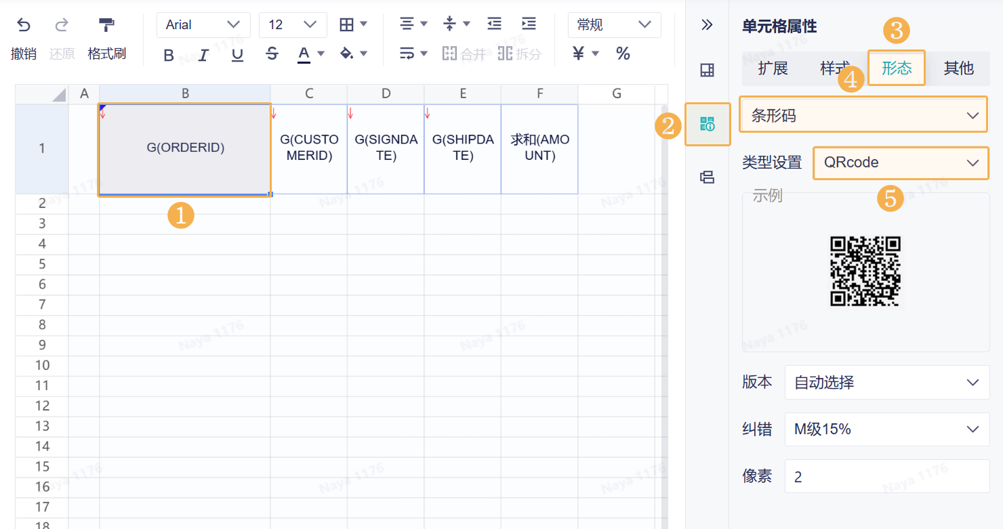Image resolution: width=1003 pixels, height=529 pixels.
Task: Toggle strikethrough formatting
Action: (x=272, y=54)
